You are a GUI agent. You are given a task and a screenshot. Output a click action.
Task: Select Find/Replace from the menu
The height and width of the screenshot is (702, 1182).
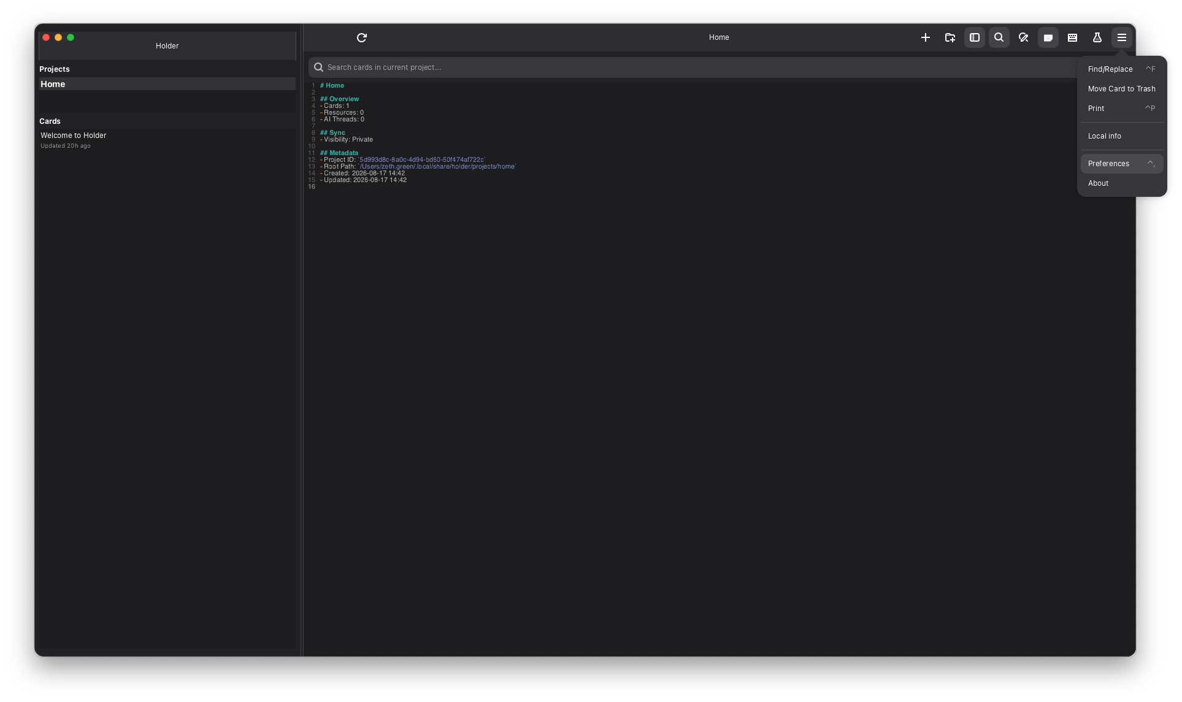point(1122,69)
